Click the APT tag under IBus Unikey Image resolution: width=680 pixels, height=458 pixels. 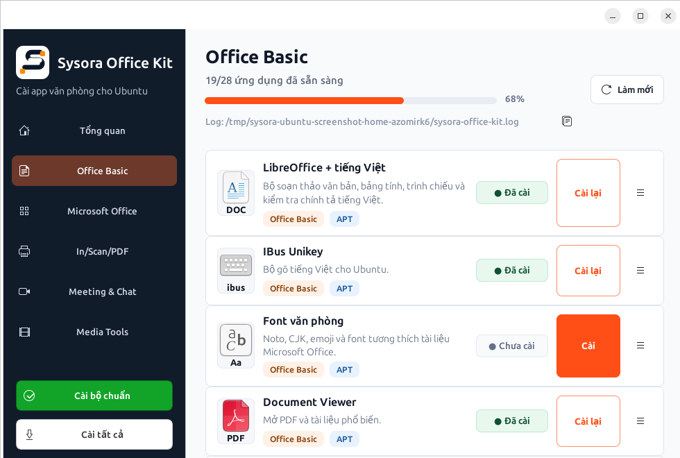[344, 289]
